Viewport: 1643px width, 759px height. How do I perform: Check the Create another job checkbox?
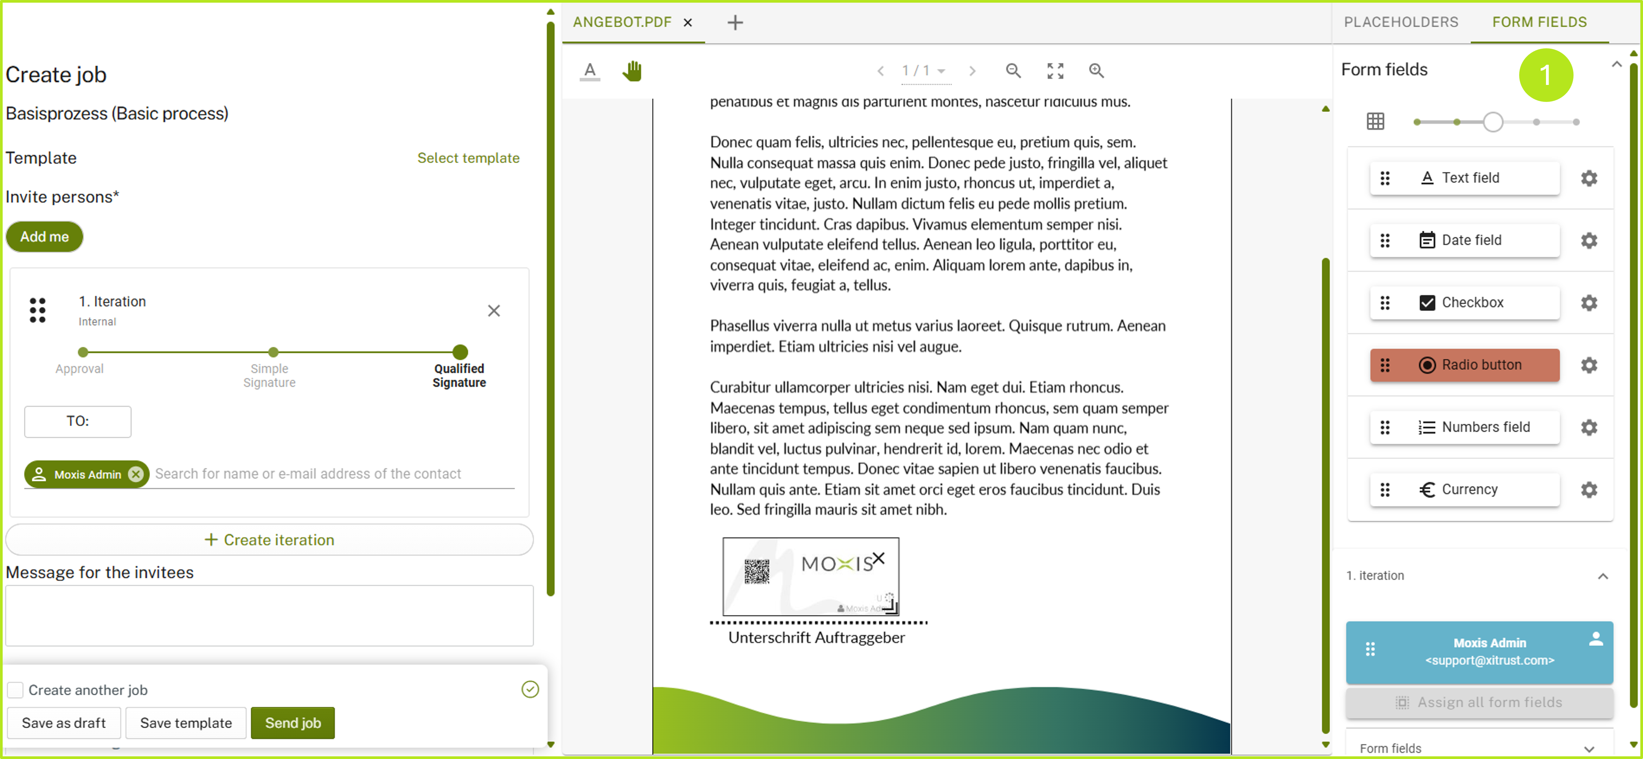[15, 690]
